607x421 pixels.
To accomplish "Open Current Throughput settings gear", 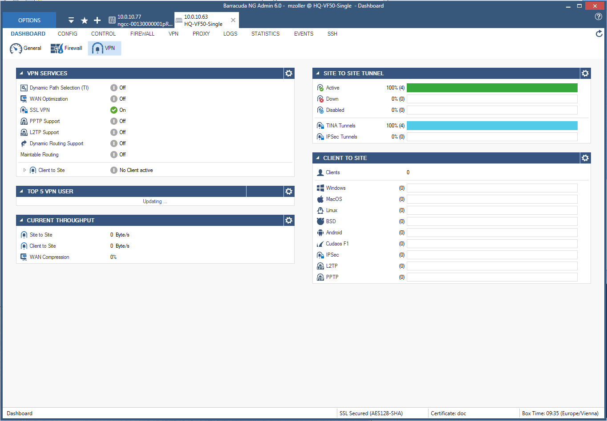I will click(289, 220).
